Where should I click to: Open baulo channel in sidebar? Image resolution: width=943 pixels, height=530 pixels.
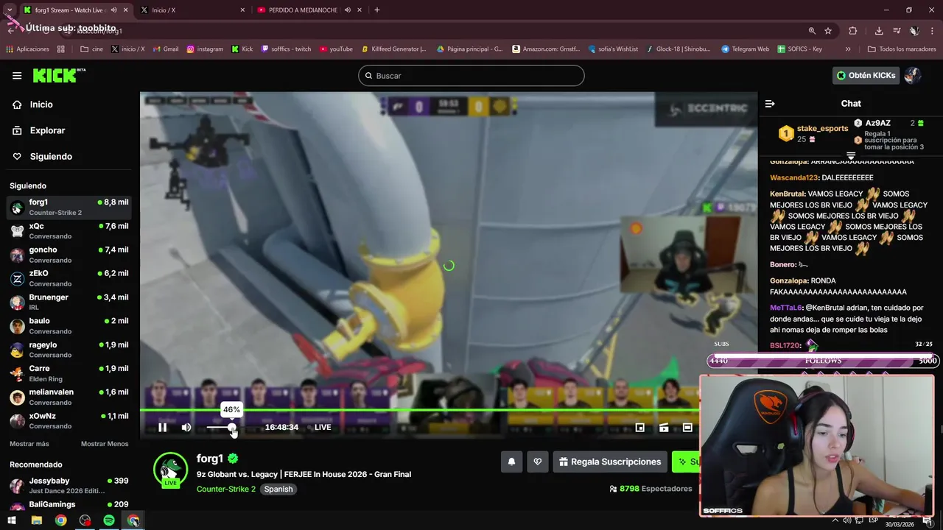click(x=69, y=326)
